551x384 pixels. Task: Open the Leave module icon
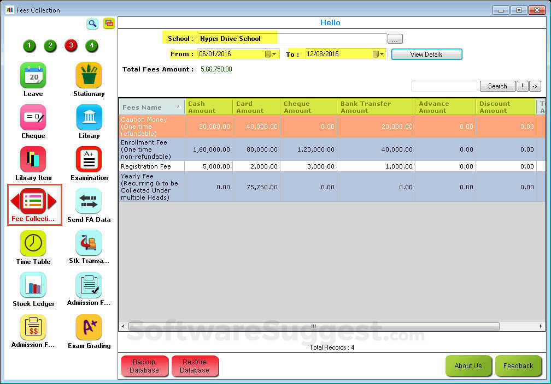pos(33,75)
